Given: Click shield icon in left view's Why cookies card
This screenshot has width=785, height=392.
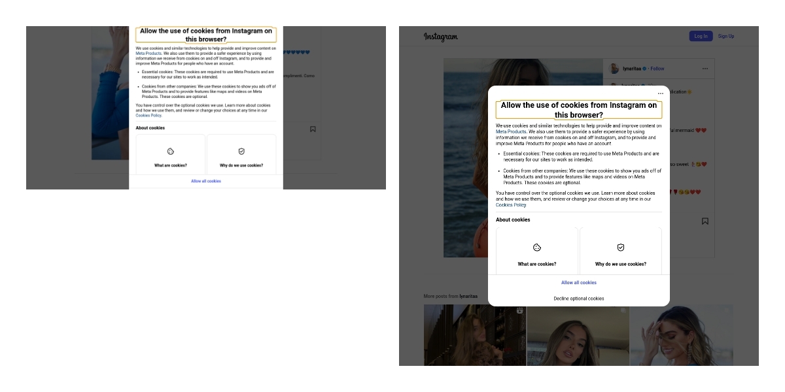Looking at the screenshot, I should (241, 151).
